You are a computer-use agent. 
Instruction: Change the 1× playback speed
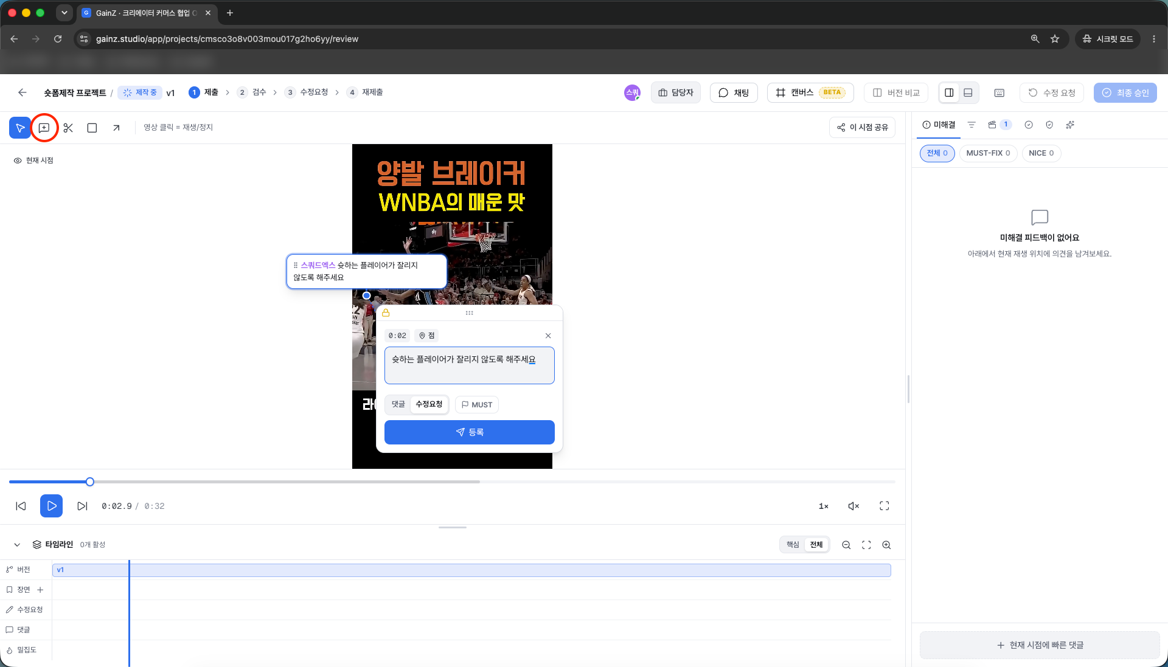(824, 506)
